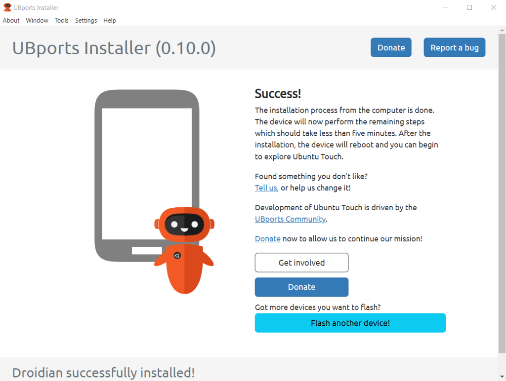Click the blue Donate button below Get involved
This screenshot has height=381, width=506.
click(301, 287)
